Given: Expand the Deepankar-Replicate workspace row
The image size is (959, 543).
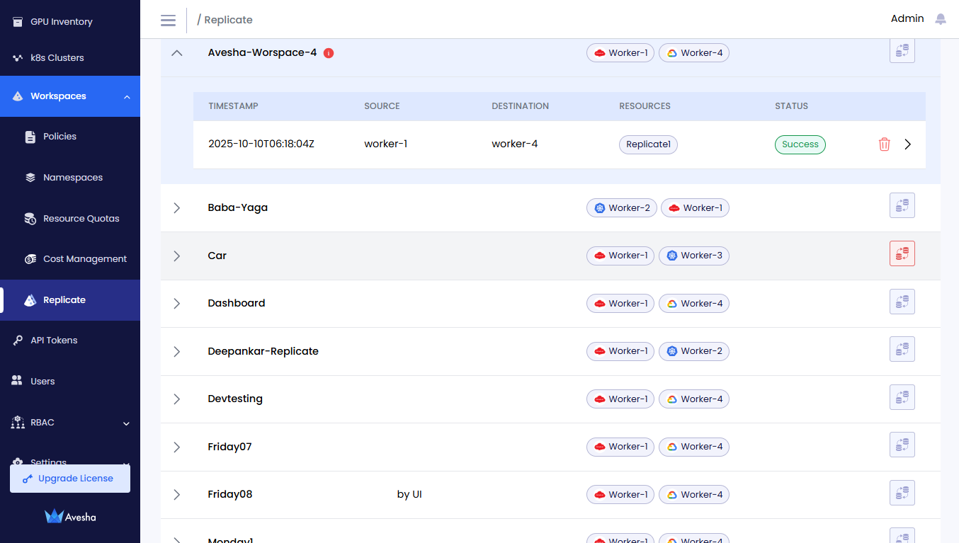Looking at the screenshot, I should point(177,351).
